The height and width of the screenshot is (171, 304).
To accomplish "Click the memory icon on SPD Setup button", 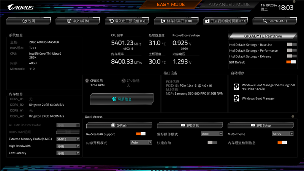I will coord(253,125).
